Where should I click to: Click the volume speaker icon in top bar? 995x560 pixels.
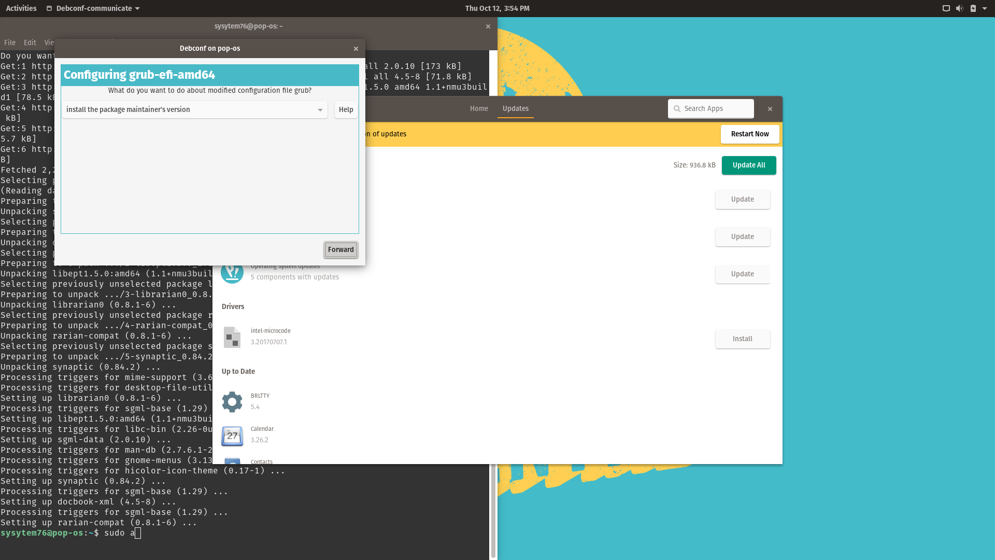(959, 8)
